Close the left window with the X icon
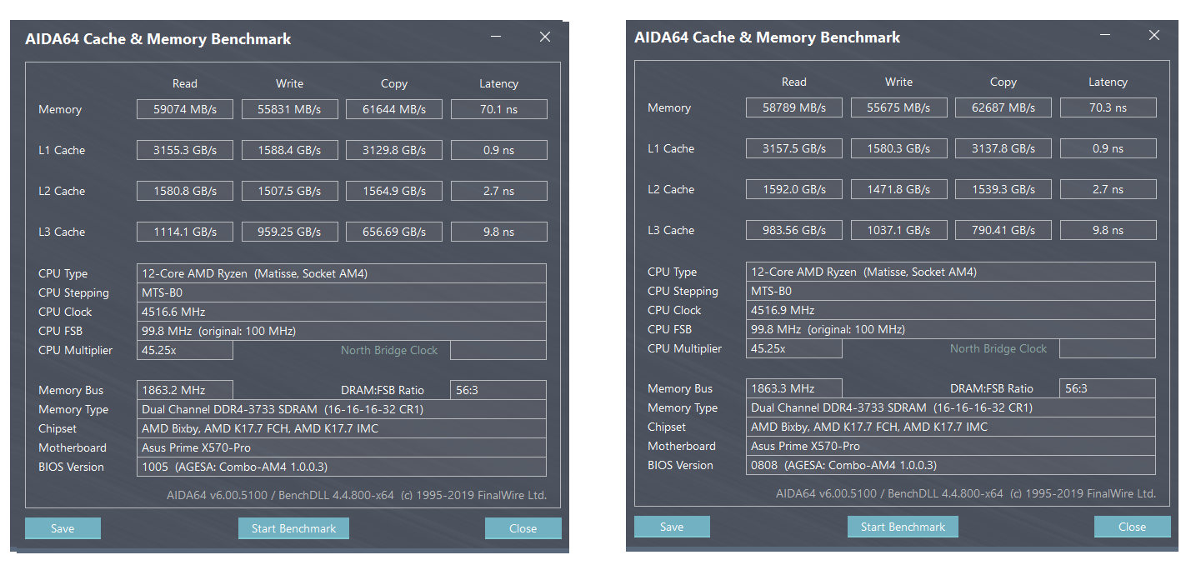 [x=545, y=37]
